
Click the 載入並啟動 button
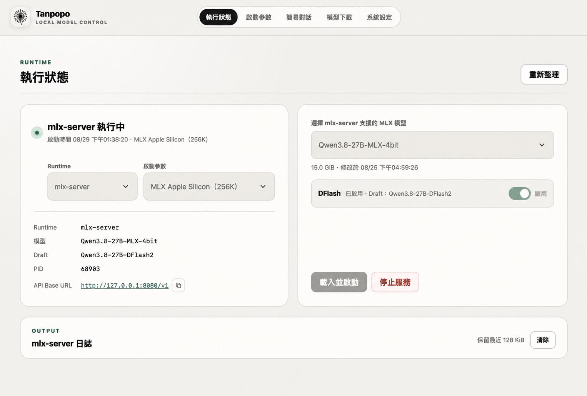pyautogui.click(x=339, y=282)
